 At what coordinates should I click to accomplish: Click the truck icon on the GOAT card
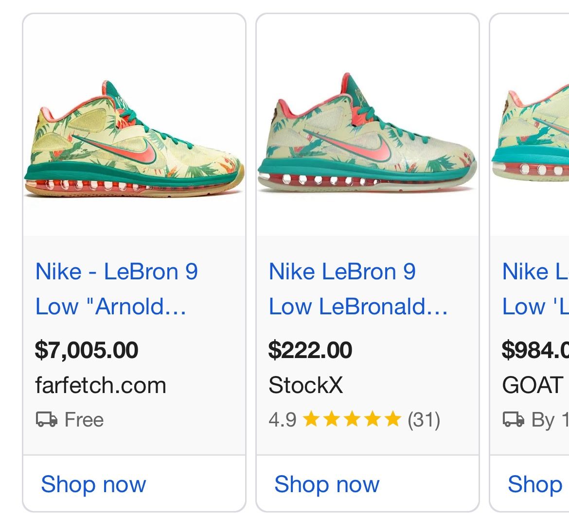(513, 419)
